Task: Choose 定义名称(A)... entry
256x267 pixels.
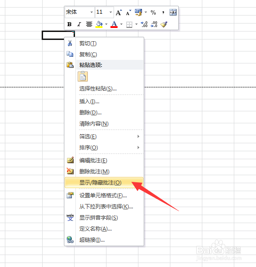Action: (x=104, y=229)
